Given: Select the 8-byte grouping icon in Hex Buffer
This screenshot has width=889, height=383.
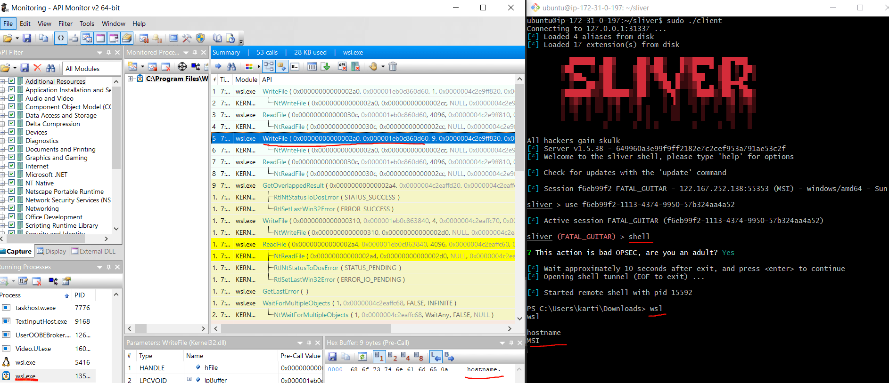Looking at the screenshot, I should pos(418,357).
